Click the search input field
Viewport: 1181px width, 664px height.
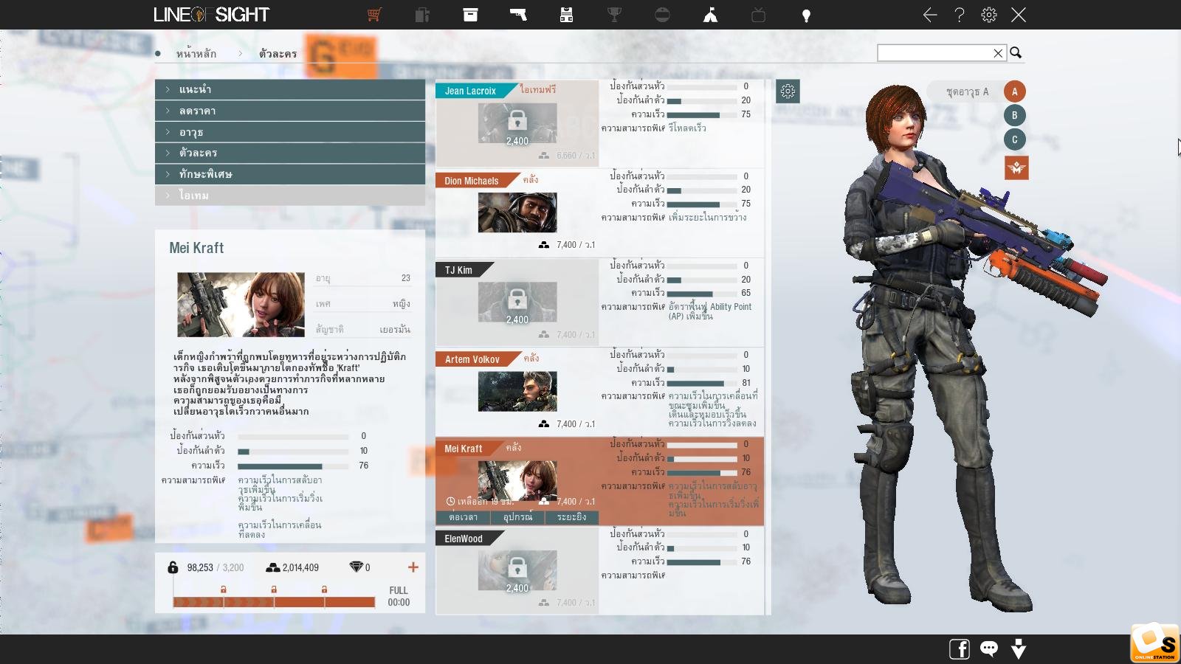pyautogui.click(x=934, y=53)
